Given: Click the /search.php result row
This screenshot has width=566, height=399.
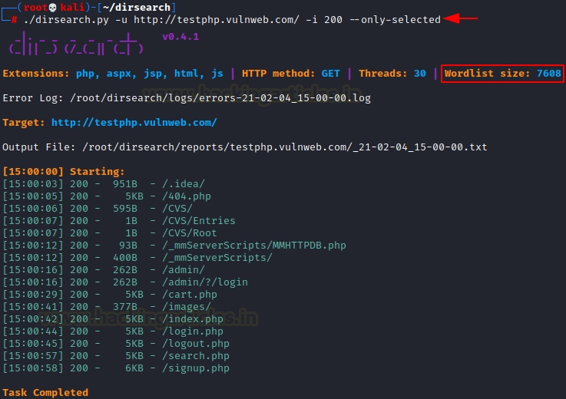Looking at the screenshot, I should pyautogui.click(x=116, y=356).
